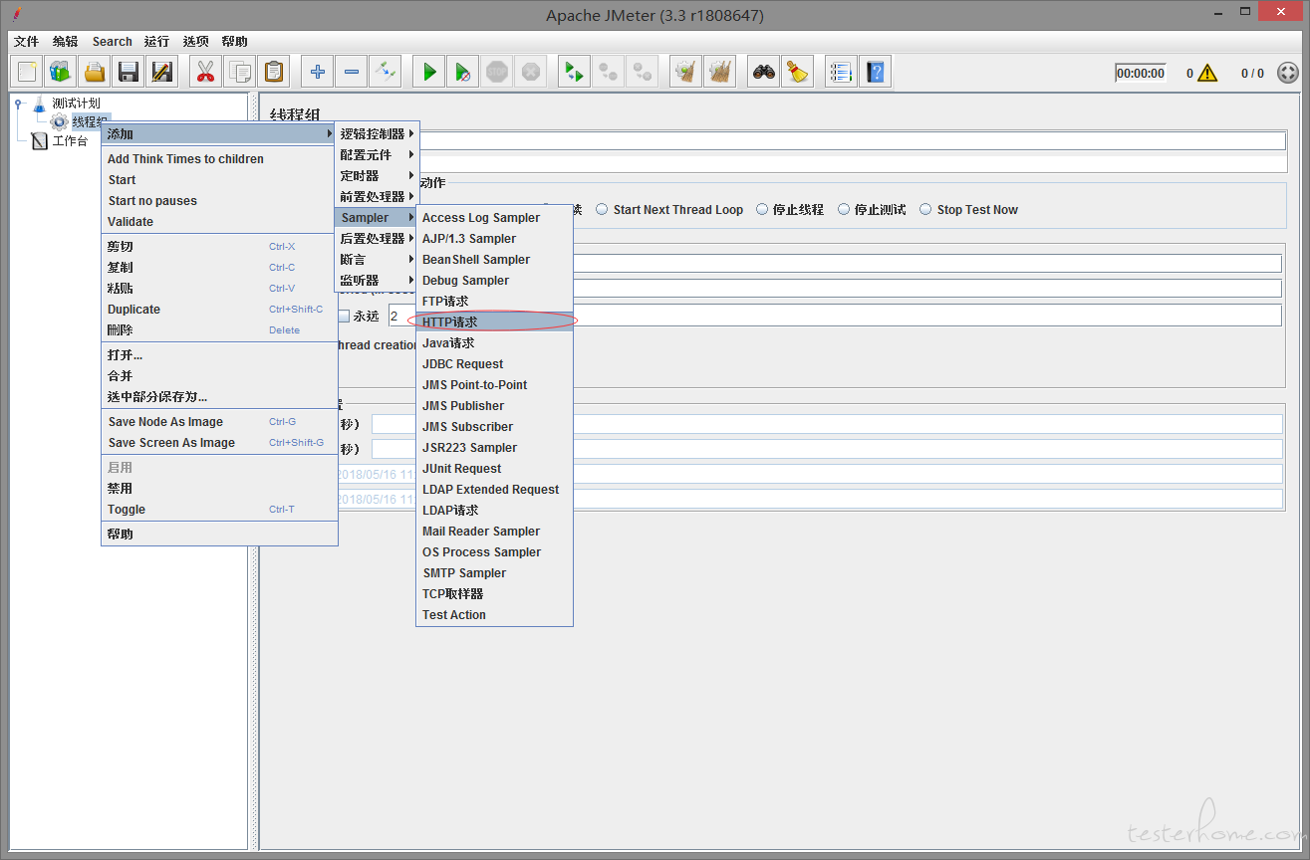Expand the 配置元件 submenu
Image resolution: width=1310 pixels, height=860 pixels.
point(377,155)
